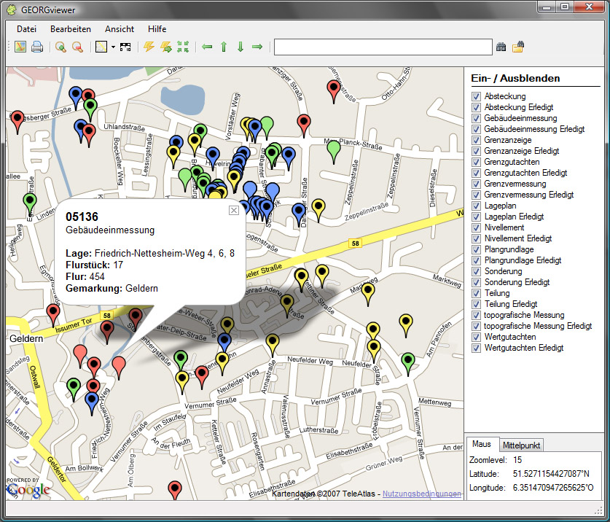Toggle topografische Messung Erledigt checkbox
The width and height of the screenshot is (610, 522).
coord(476,326)
